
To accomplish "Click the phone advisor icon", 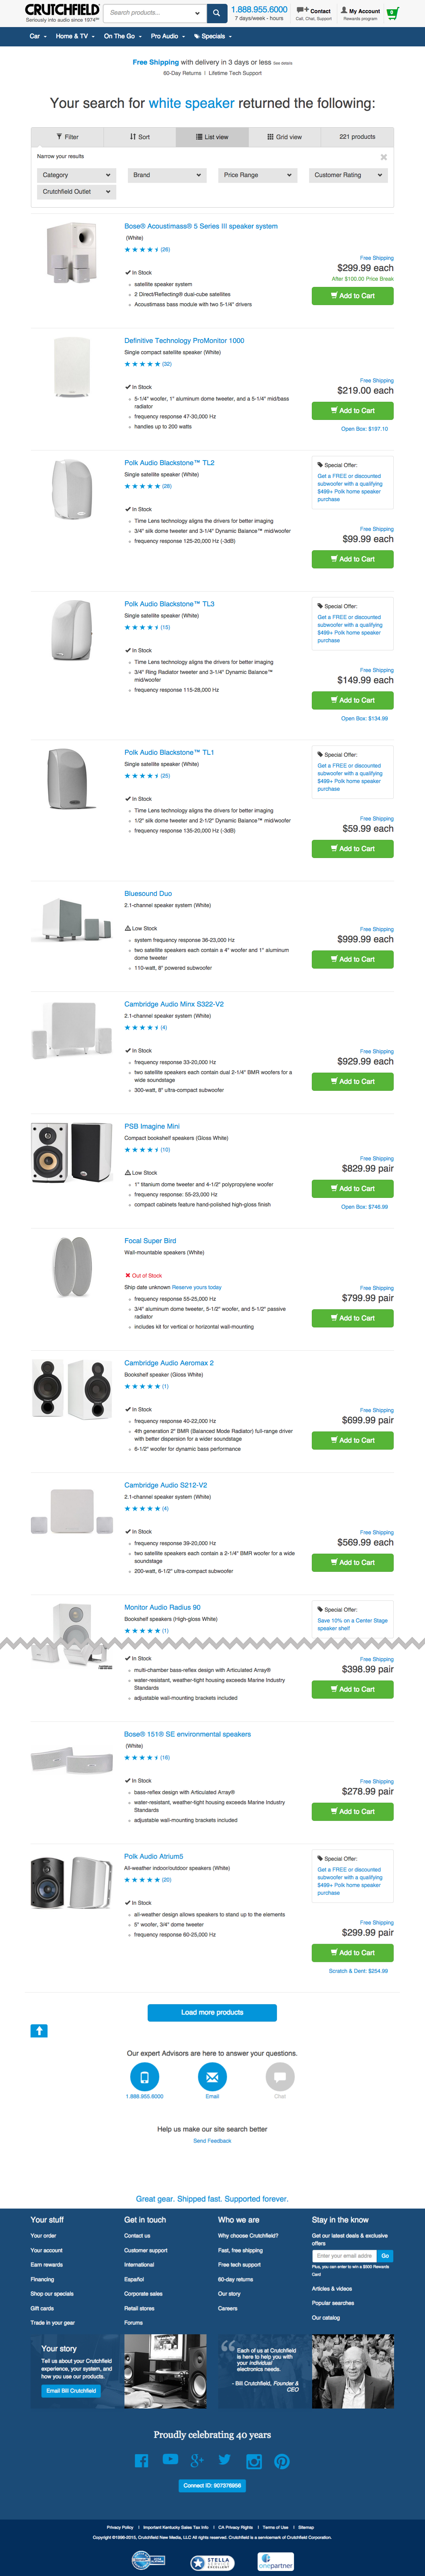I will click(145, 2076).
